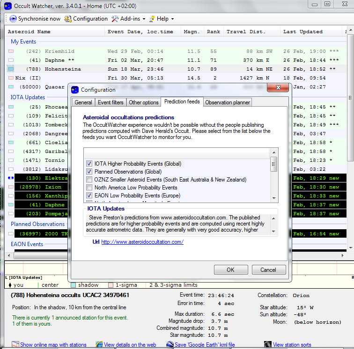
Task: Click main events list scroll-down arrow
Action: (x=351, y=247)
